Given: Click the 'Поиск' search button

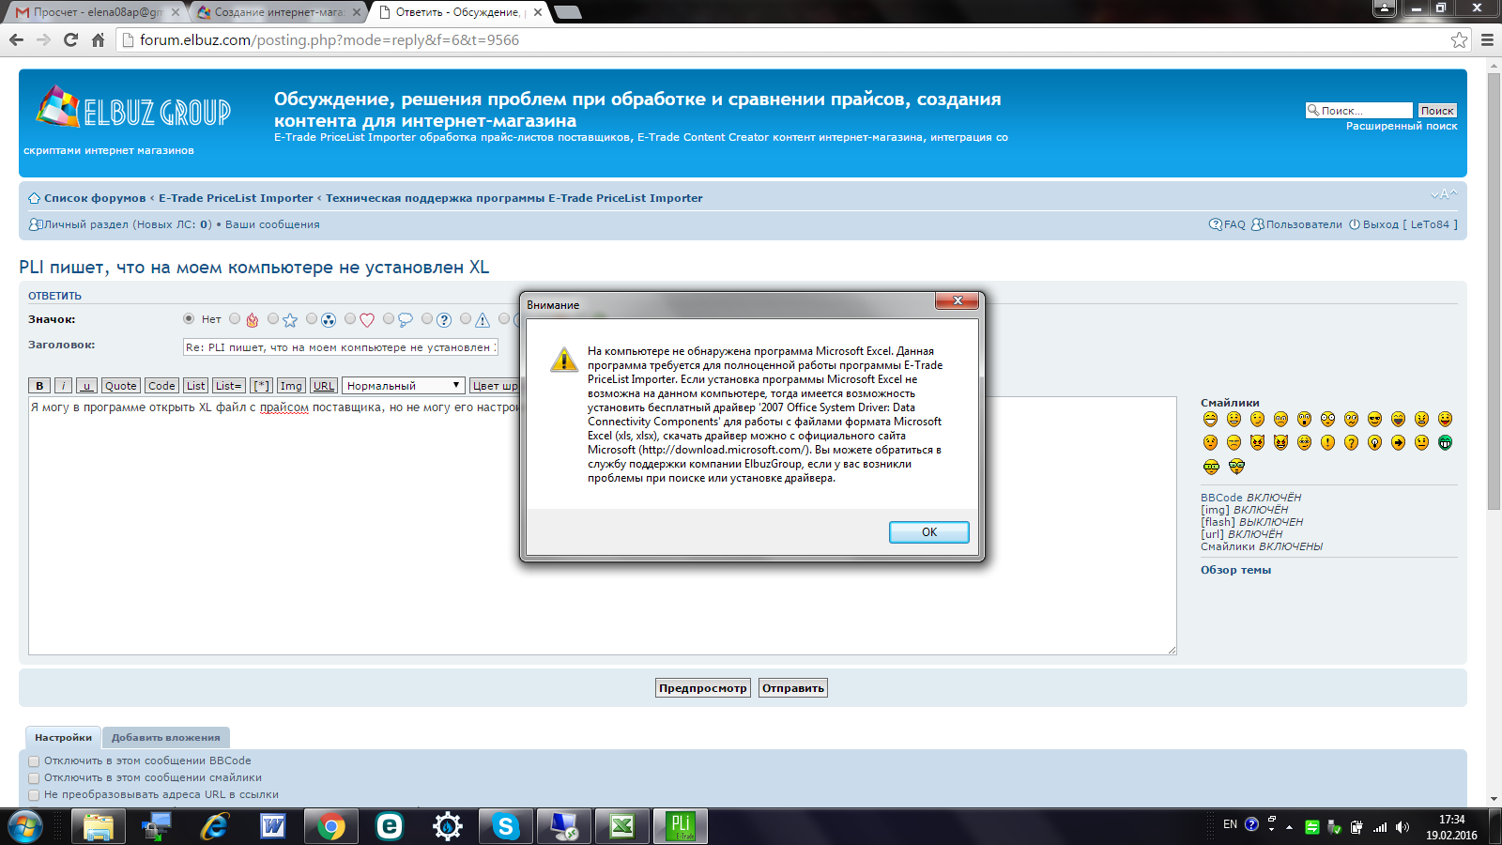Looking at the screenshot, I should [x=1437, y=111].
